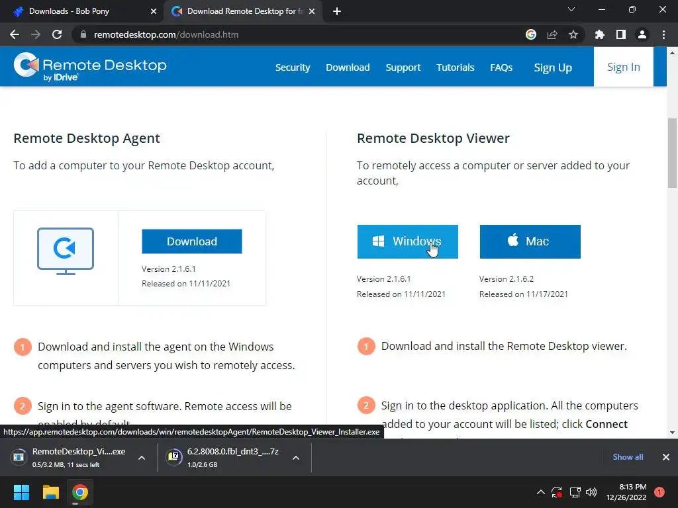Click 'Version 2.1.6.2' text under Mac

tap(507, 279)
